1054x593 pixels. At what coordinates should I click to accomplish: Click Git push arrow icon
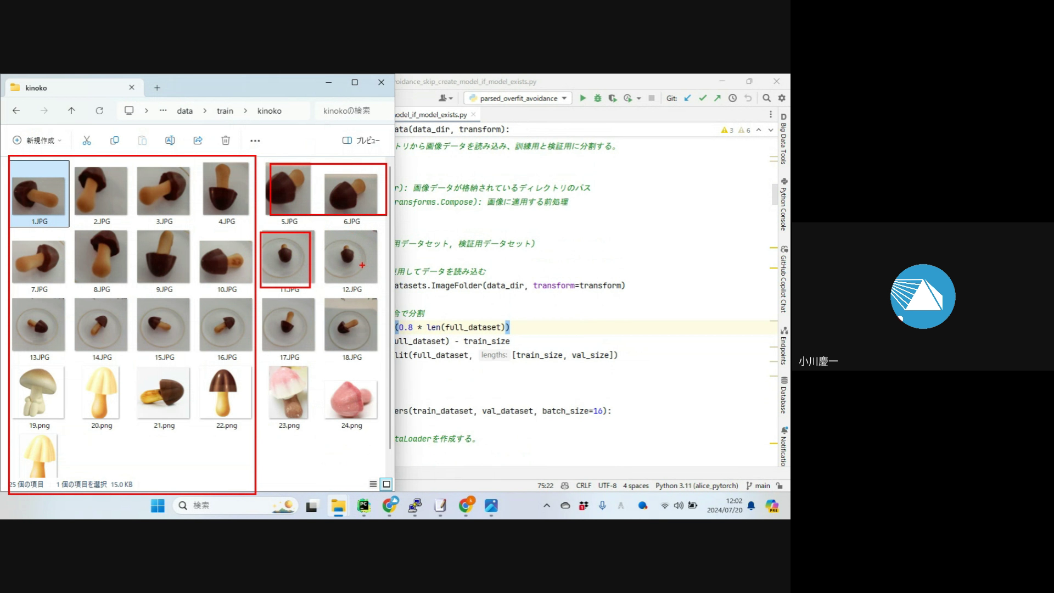pyautogui.click(x=717, y=98)
